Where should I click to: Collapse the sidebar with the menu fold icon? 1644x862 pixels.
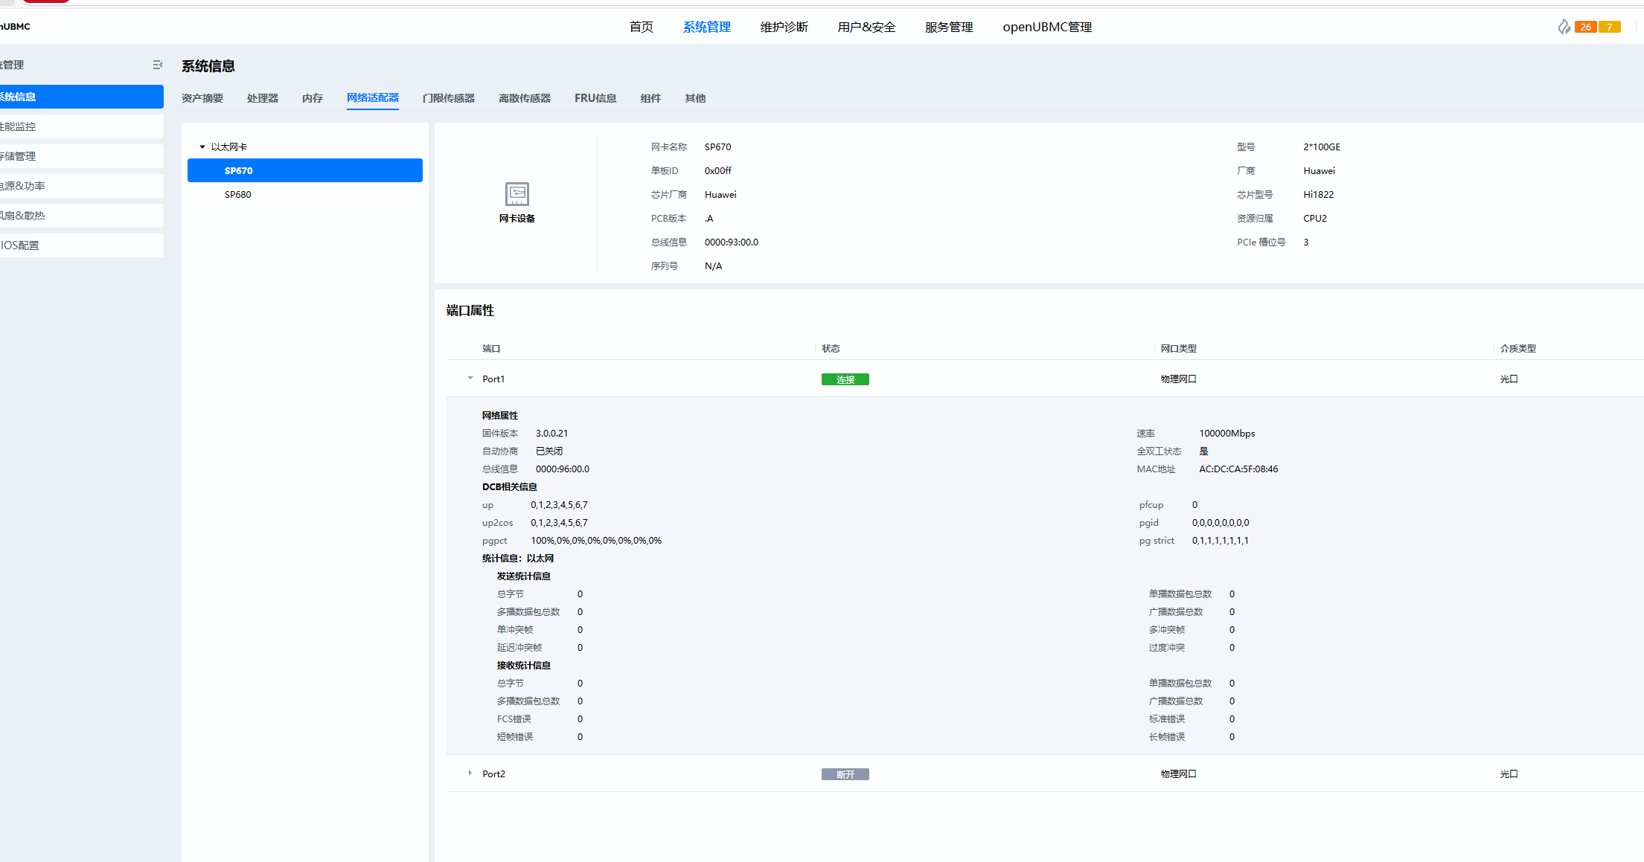[x=157, y=65]
